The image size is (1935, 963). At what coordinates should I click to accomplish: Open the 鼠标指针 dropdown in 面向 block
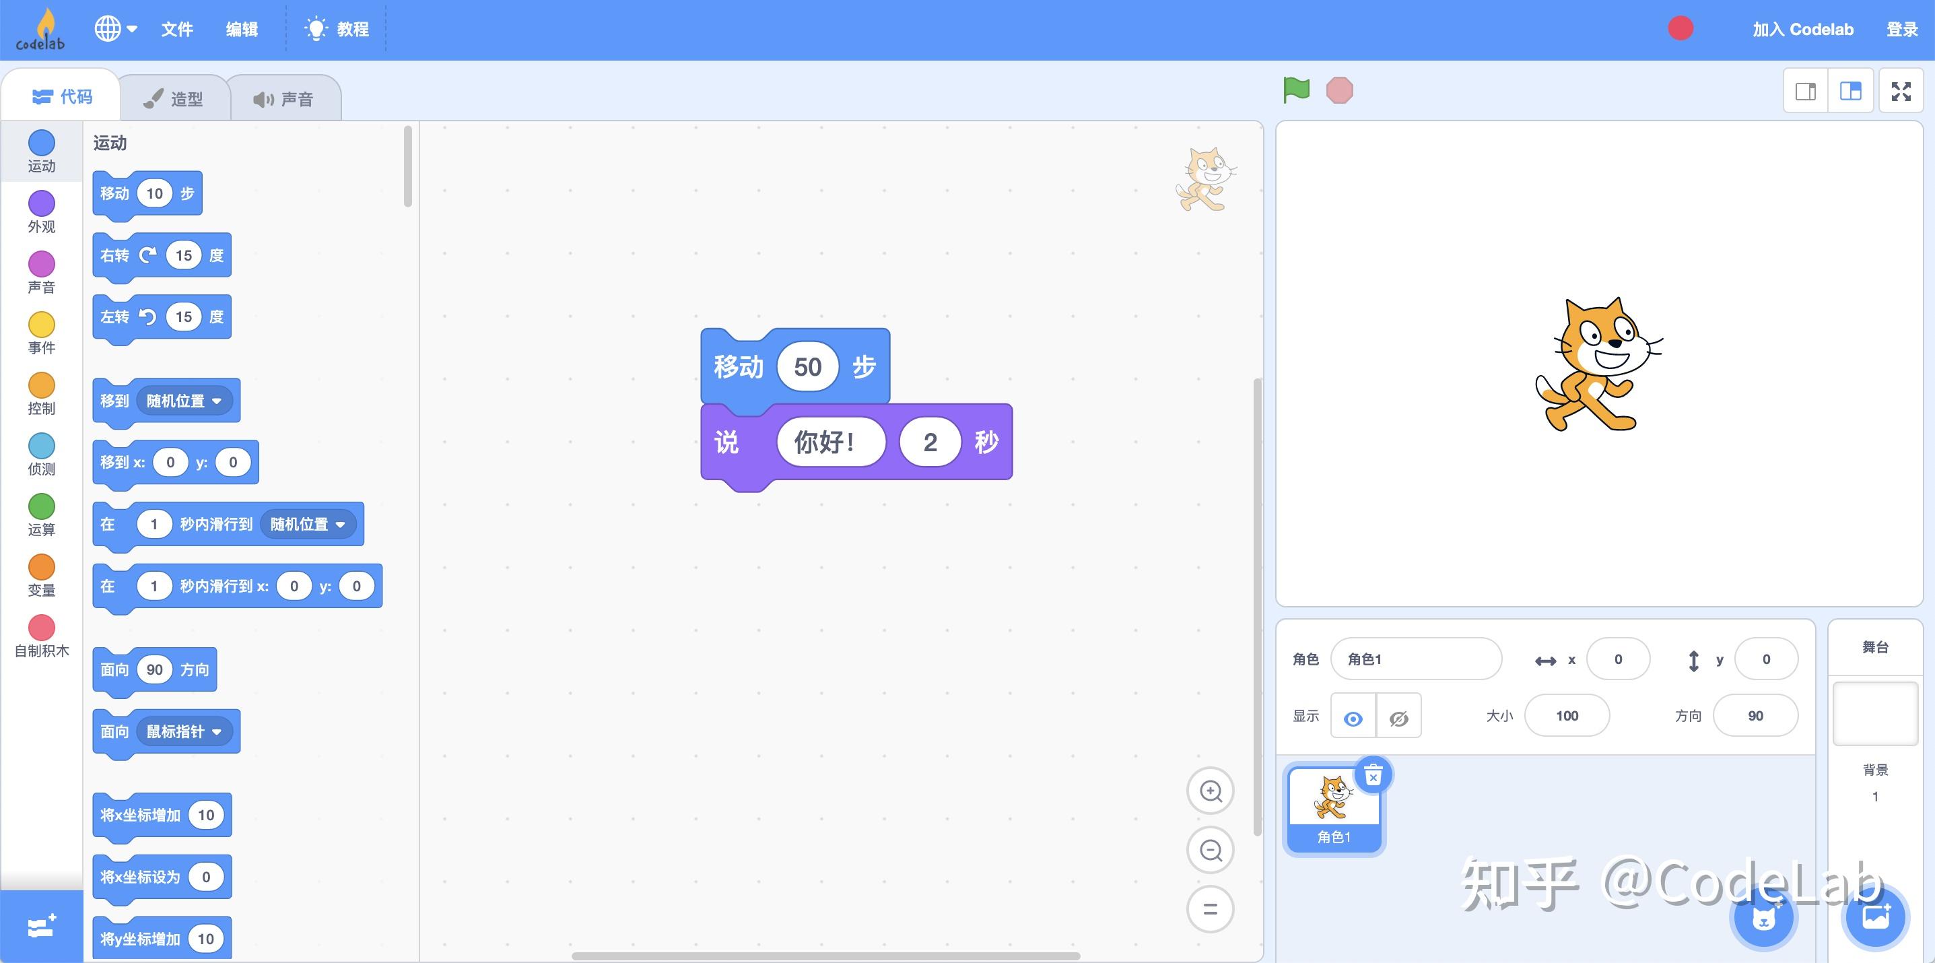pyautogui.click(x=184, y=731)
